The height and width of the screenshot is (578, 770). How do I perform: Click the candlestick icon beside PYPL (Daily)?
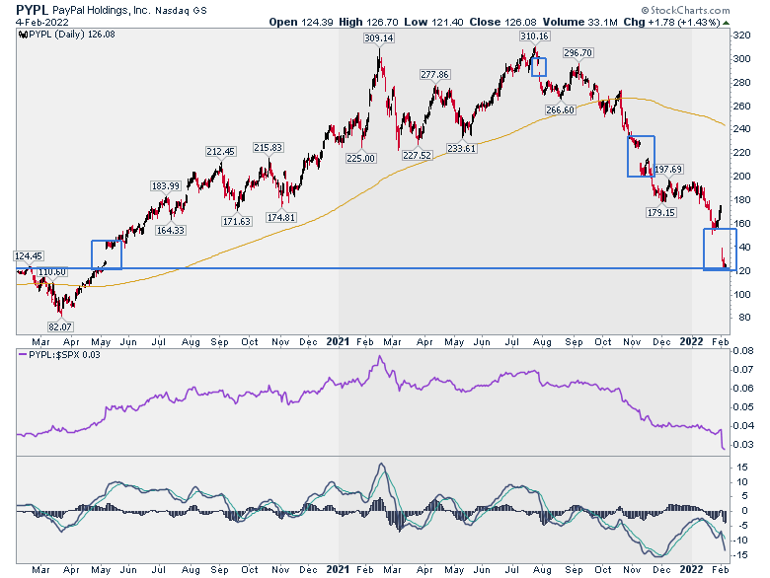(x=22, y=35)
